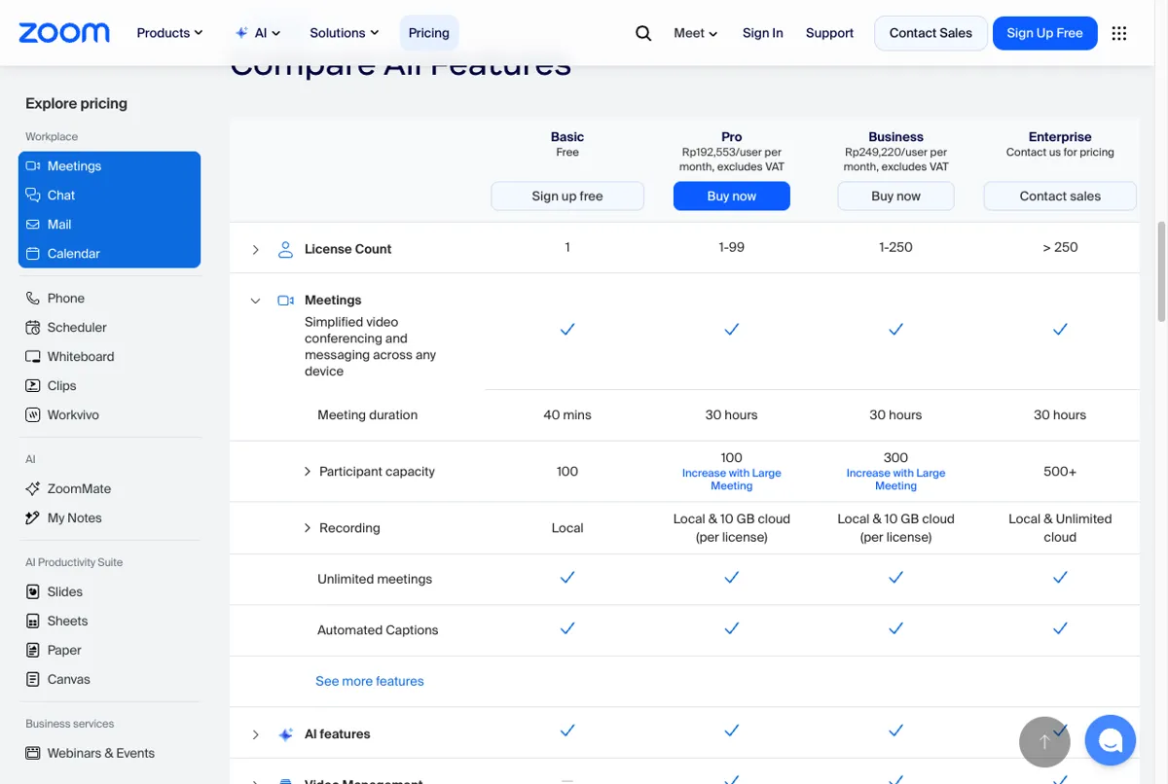
Task: Click the "> 250" license count cell
Action: coord(1060,248)
